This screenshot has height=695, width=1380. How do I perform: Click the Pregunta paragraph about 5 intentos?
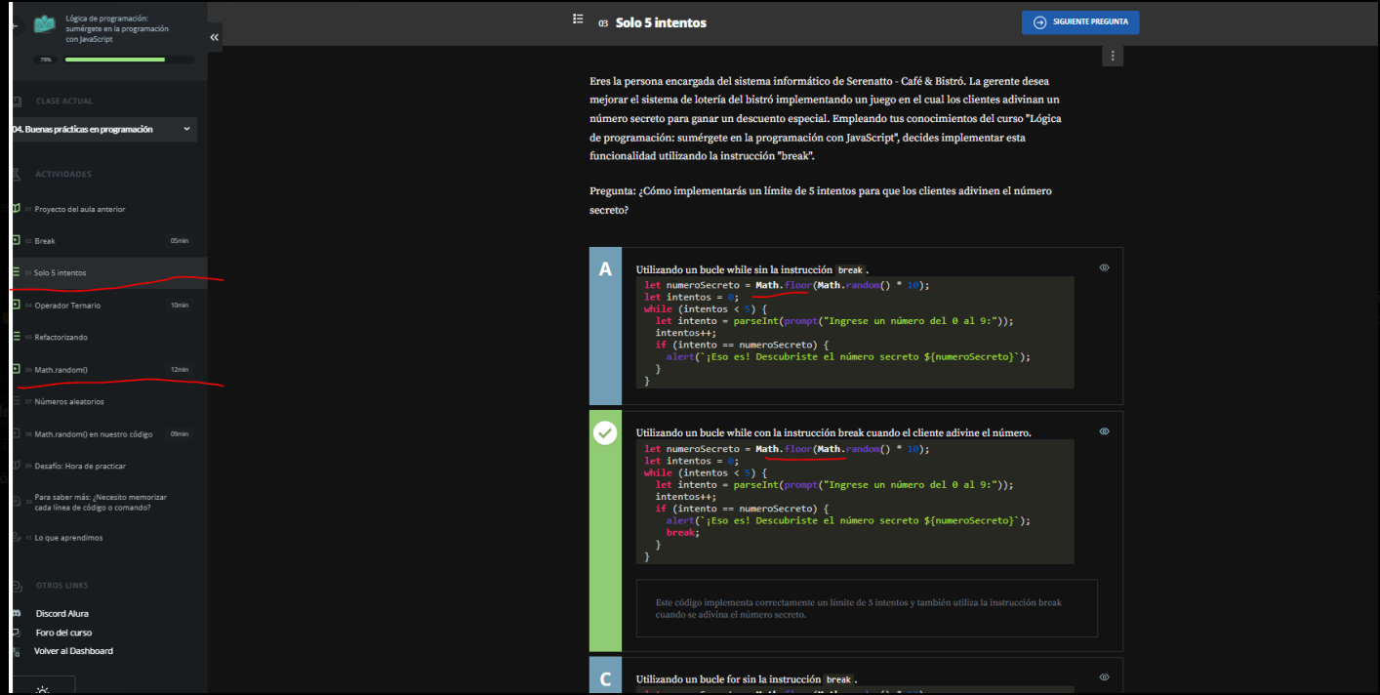coord(821,200)
